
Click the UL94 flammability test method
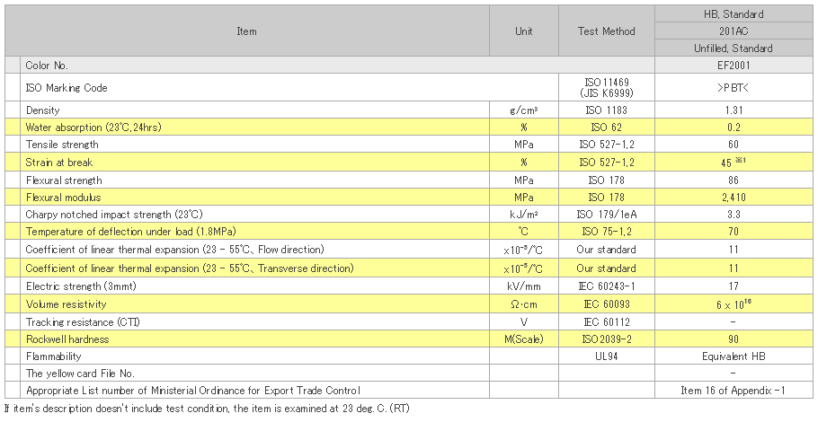coord(606,356)
